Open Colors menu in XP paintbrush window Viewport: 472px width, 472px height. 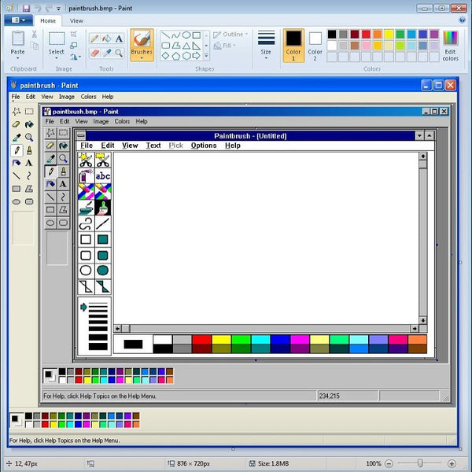tap(88, 97)
